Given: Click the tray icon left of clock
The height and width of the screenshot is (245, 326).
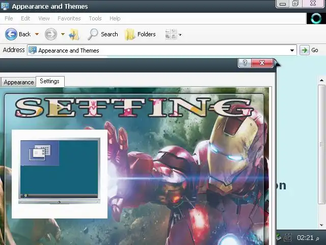Looking at the screenshot, I should click(288, 237).
